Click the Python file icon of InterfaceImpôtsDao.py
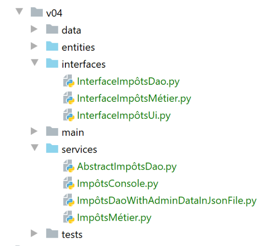This screenshot has height=246, width=263. [69, 81]
